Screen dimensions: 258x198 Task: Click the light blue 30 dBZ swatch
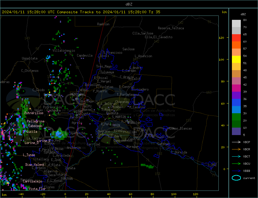[x=236, y=109]
